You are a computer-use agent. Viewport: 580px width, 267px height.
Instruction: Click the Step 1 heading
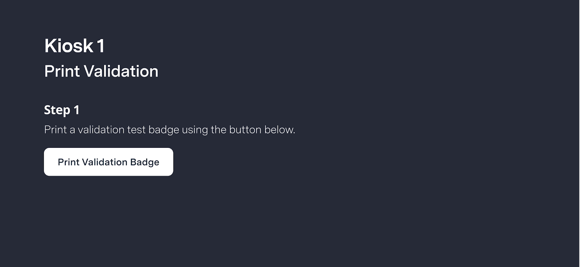pyautogui.click(x=62, y=110)
